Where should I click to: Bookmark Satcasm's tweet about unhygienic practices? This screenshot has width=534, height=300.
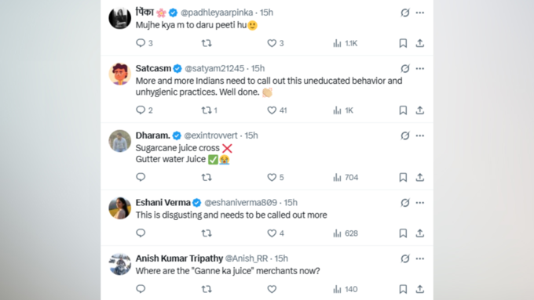pyautogui.click(x=403, y=110)
